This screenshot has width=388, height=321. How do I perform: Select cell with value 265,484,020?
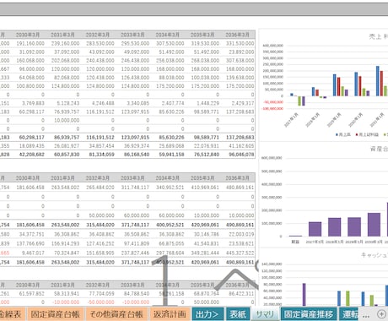100,188
